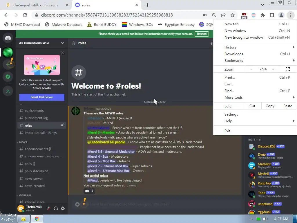Click Cut in the Edit row
The image size is (297, 223).
coord(252,106)
